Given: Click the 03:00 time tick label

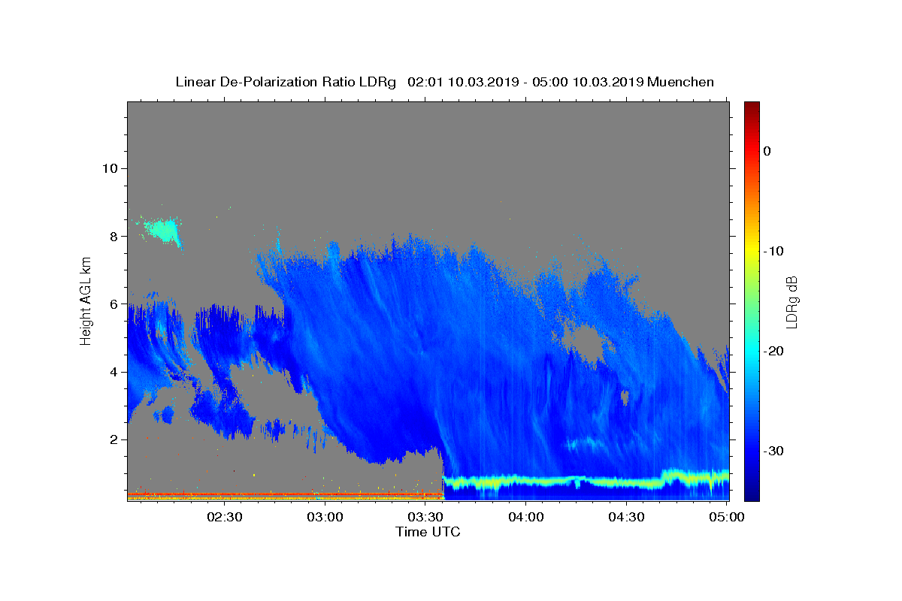Looking at the screenshot, I should pos(325,517).
